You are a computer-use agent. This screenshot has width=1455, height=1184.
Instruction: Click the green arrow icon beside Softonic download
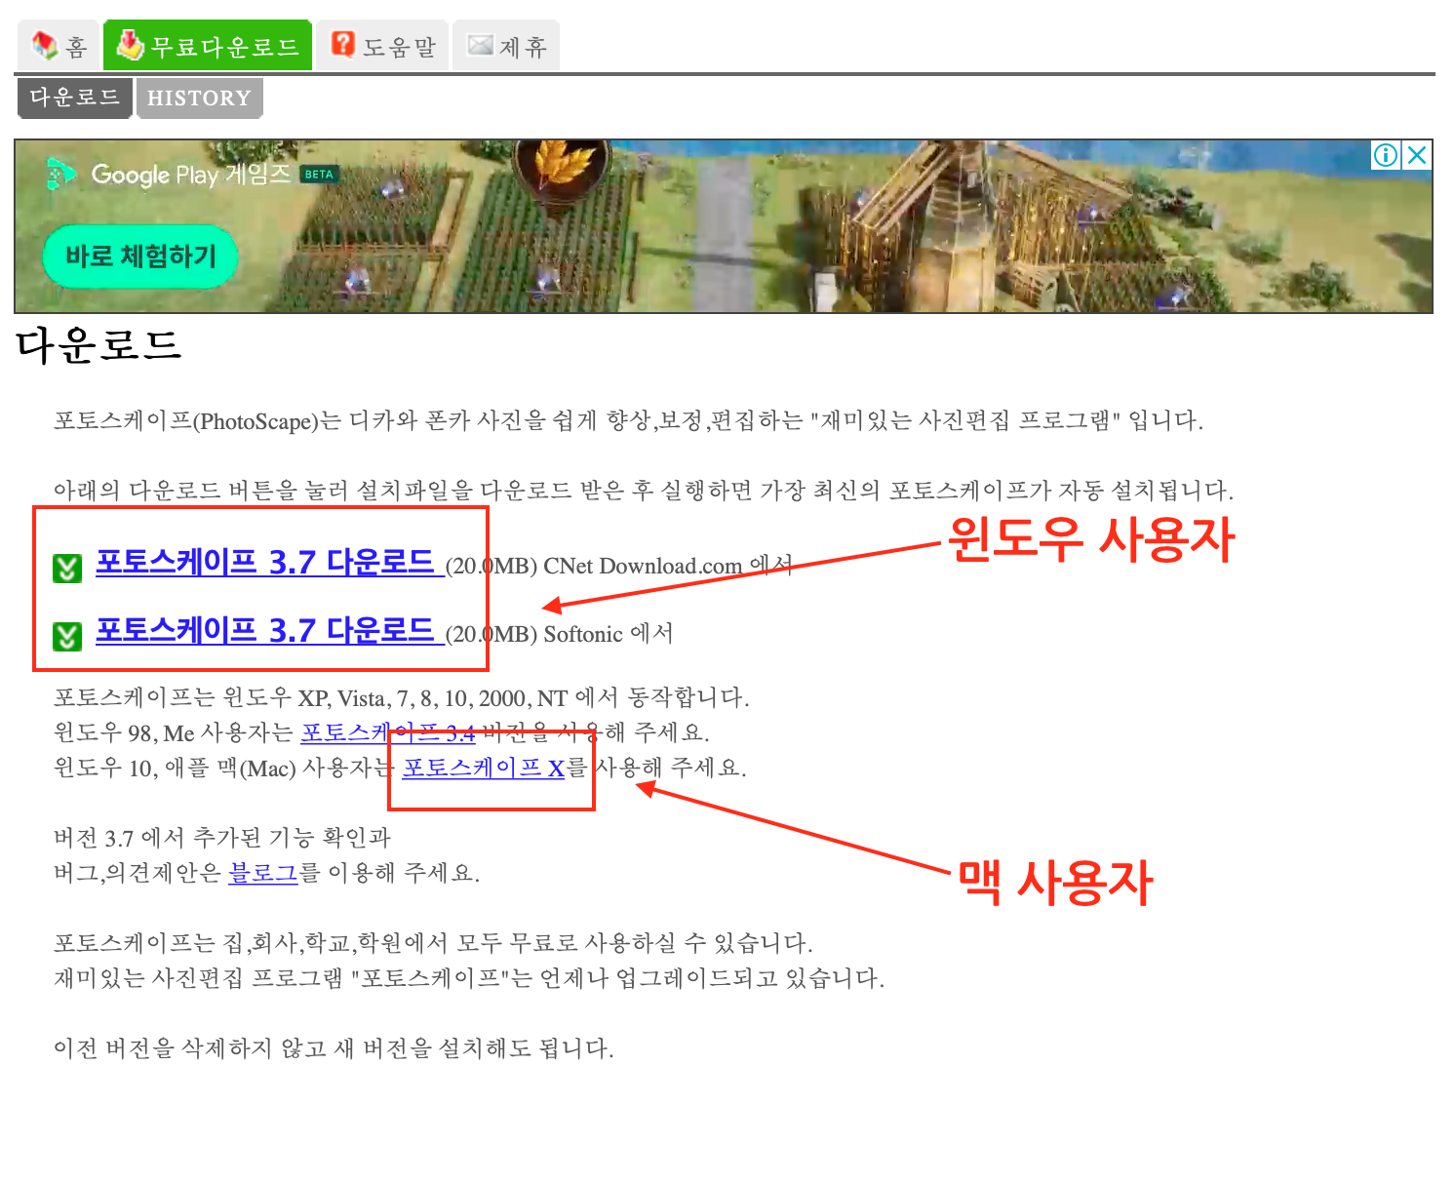tap(67, 638)
